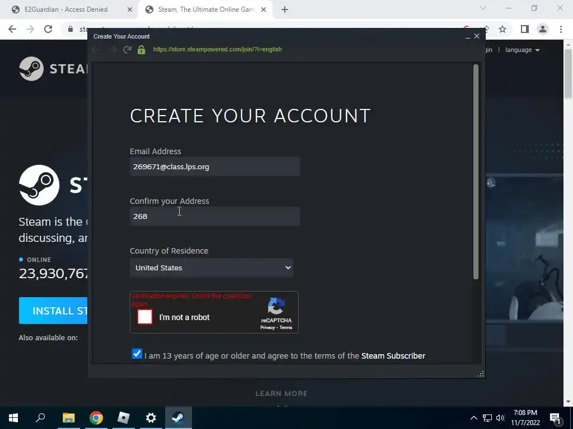This screenshot has height=429, width=573.
Task: Open Chrome profile avatar
Action: (x=543, y=29)
